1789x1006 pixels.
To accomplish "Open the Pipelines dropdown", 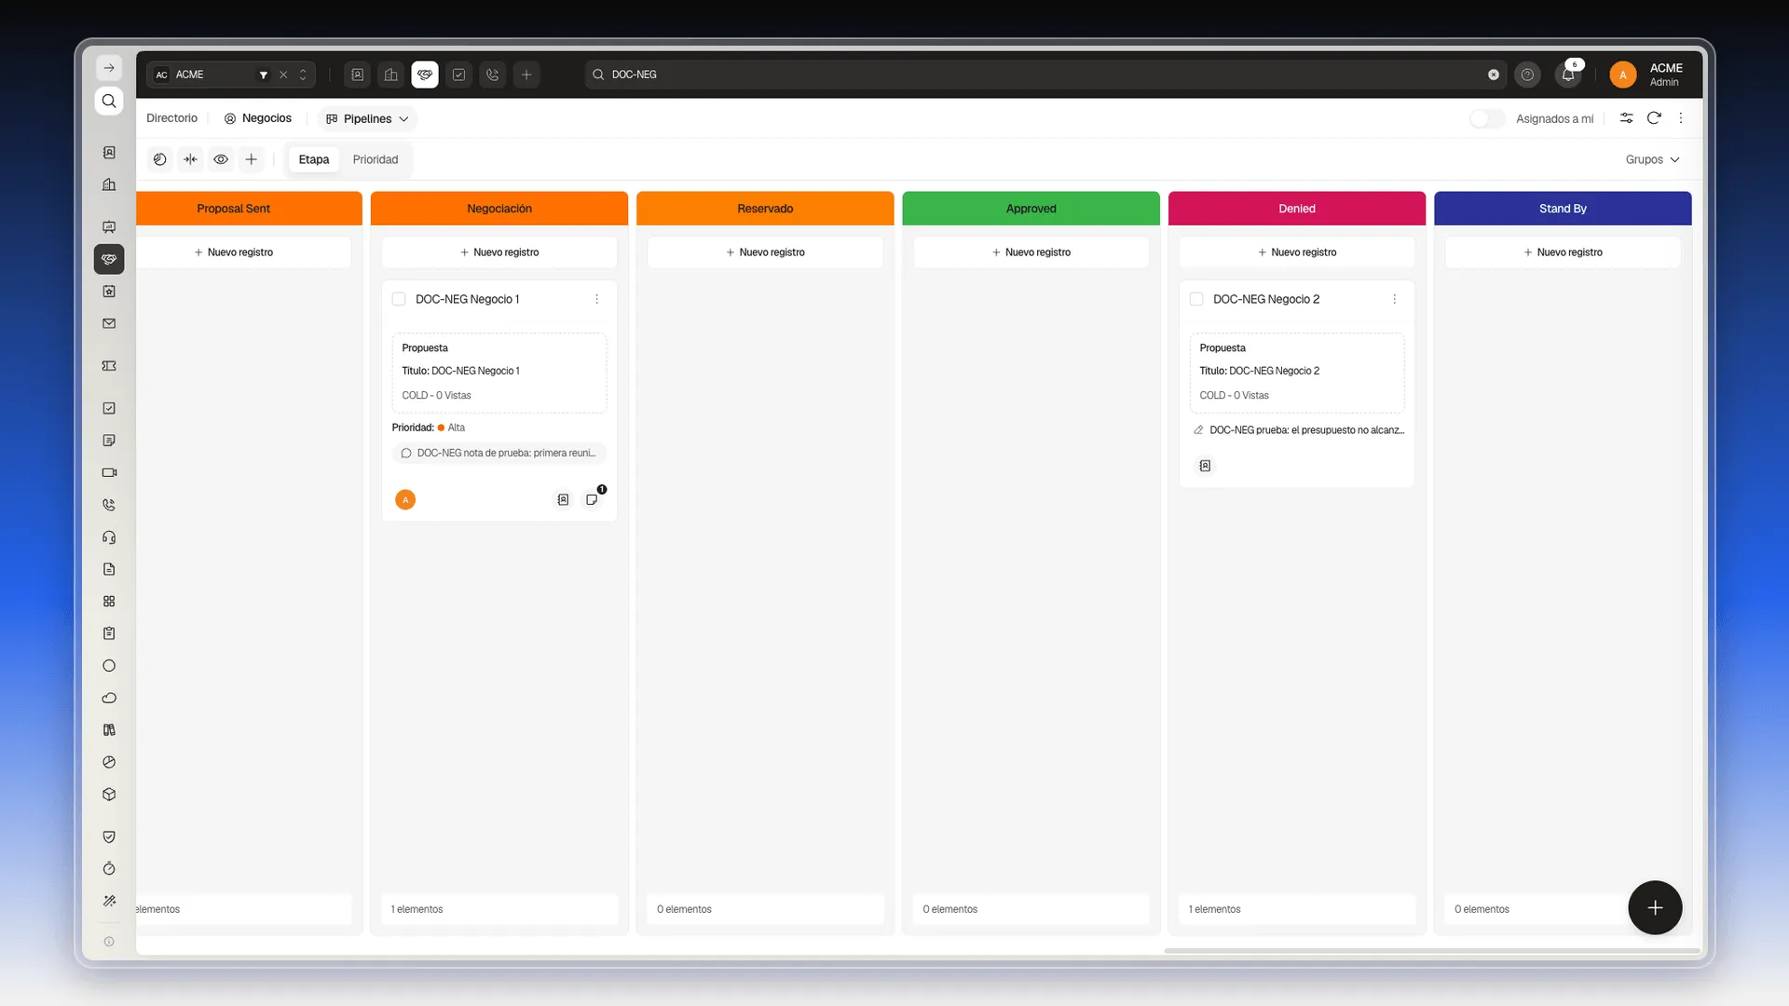I will coord(368,118).
